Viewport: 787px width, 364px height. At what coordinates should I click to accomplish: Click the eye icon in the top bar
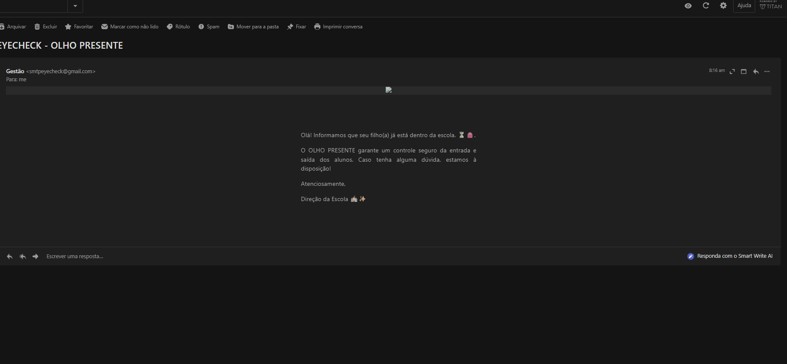click(x=688, y=6)
